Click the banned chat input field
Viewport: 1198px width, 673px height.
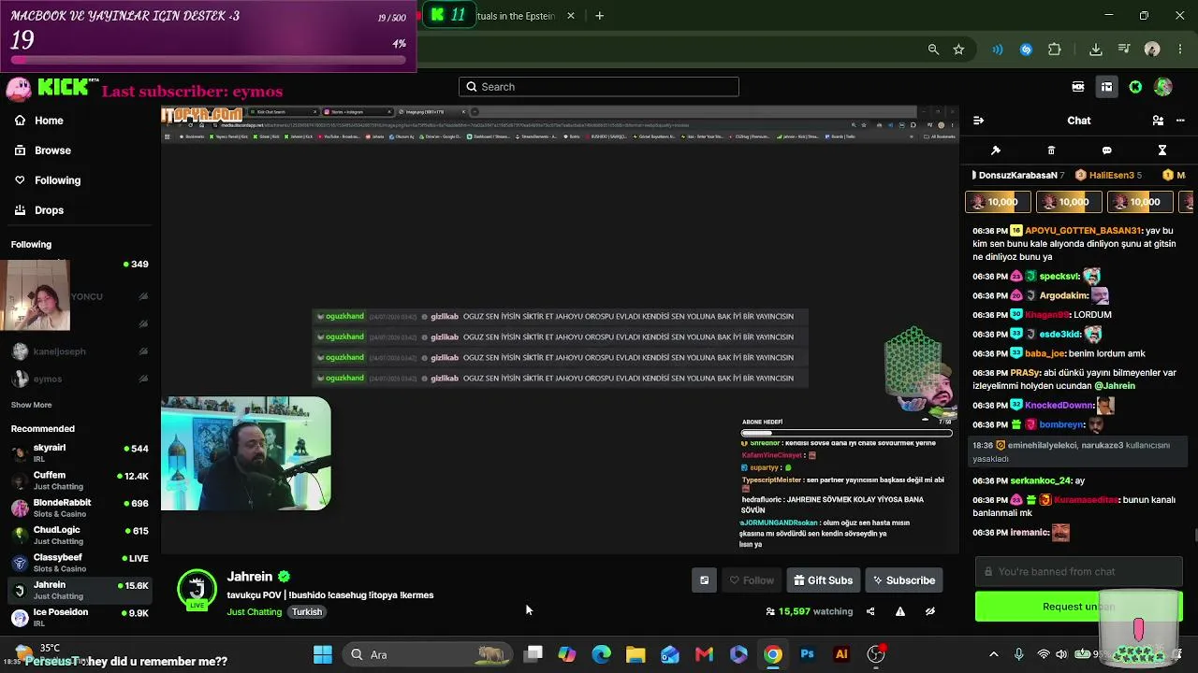[x=1078, y=571]
